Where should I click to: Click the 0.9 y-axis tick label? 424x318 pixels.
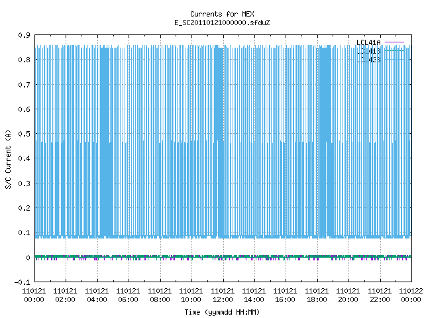24,35
